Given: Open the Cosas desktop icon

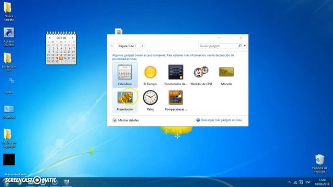Looking at the screenshot, I should tap(9, 86).
